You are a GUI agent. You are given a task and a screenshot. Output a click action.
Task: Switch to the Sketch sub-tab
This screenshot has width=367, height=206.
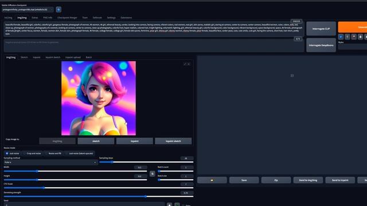[x=24, y=57]
